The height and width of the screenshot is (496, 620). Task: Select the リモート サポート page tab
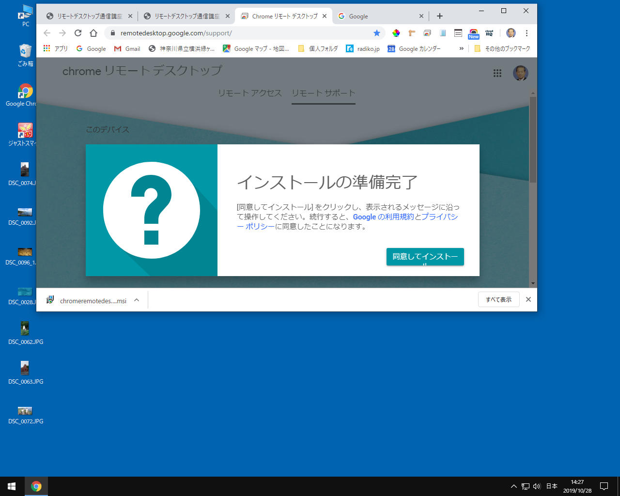[324, 93]
